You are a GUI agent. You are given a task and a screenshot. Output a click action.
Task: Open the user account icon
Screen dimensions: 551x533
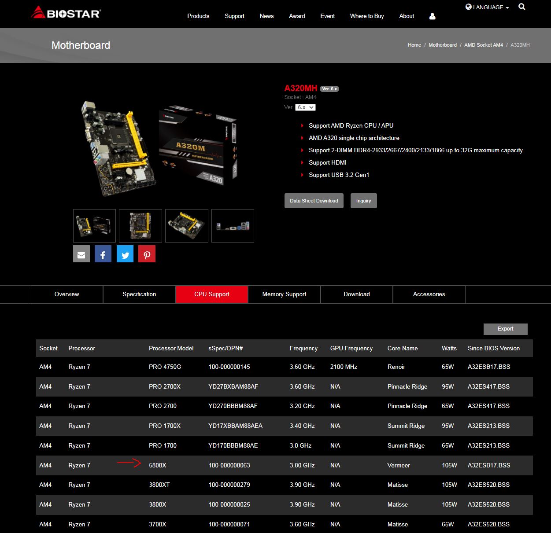pos(432,16)
